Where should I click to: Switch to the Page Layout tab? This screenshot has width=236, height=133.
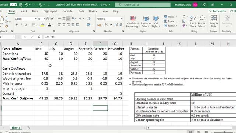(x=50, y=11)
